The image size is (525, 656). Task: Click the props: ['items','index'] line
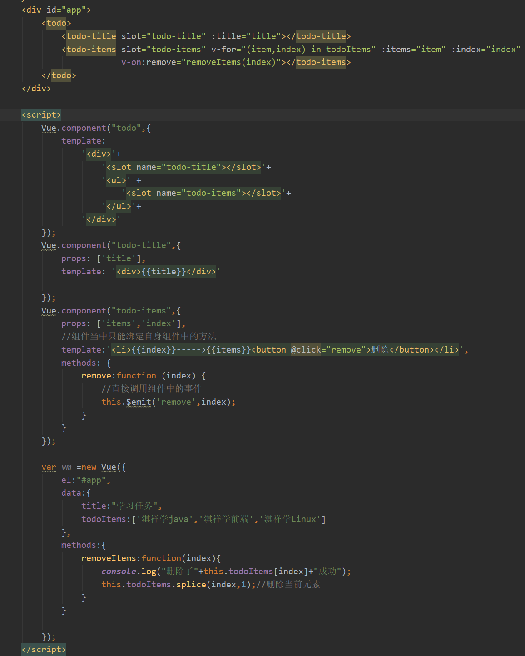pyautogui.click(x=124, y=323)
